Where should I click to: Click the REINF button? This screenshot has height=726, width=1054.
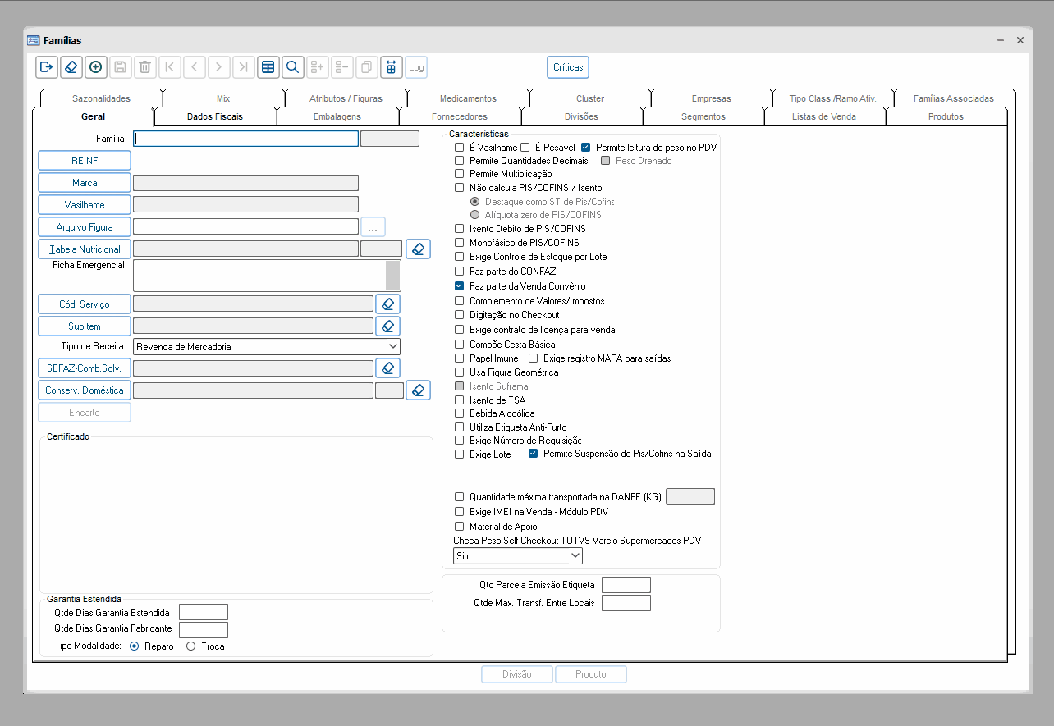tap(85, 161)
